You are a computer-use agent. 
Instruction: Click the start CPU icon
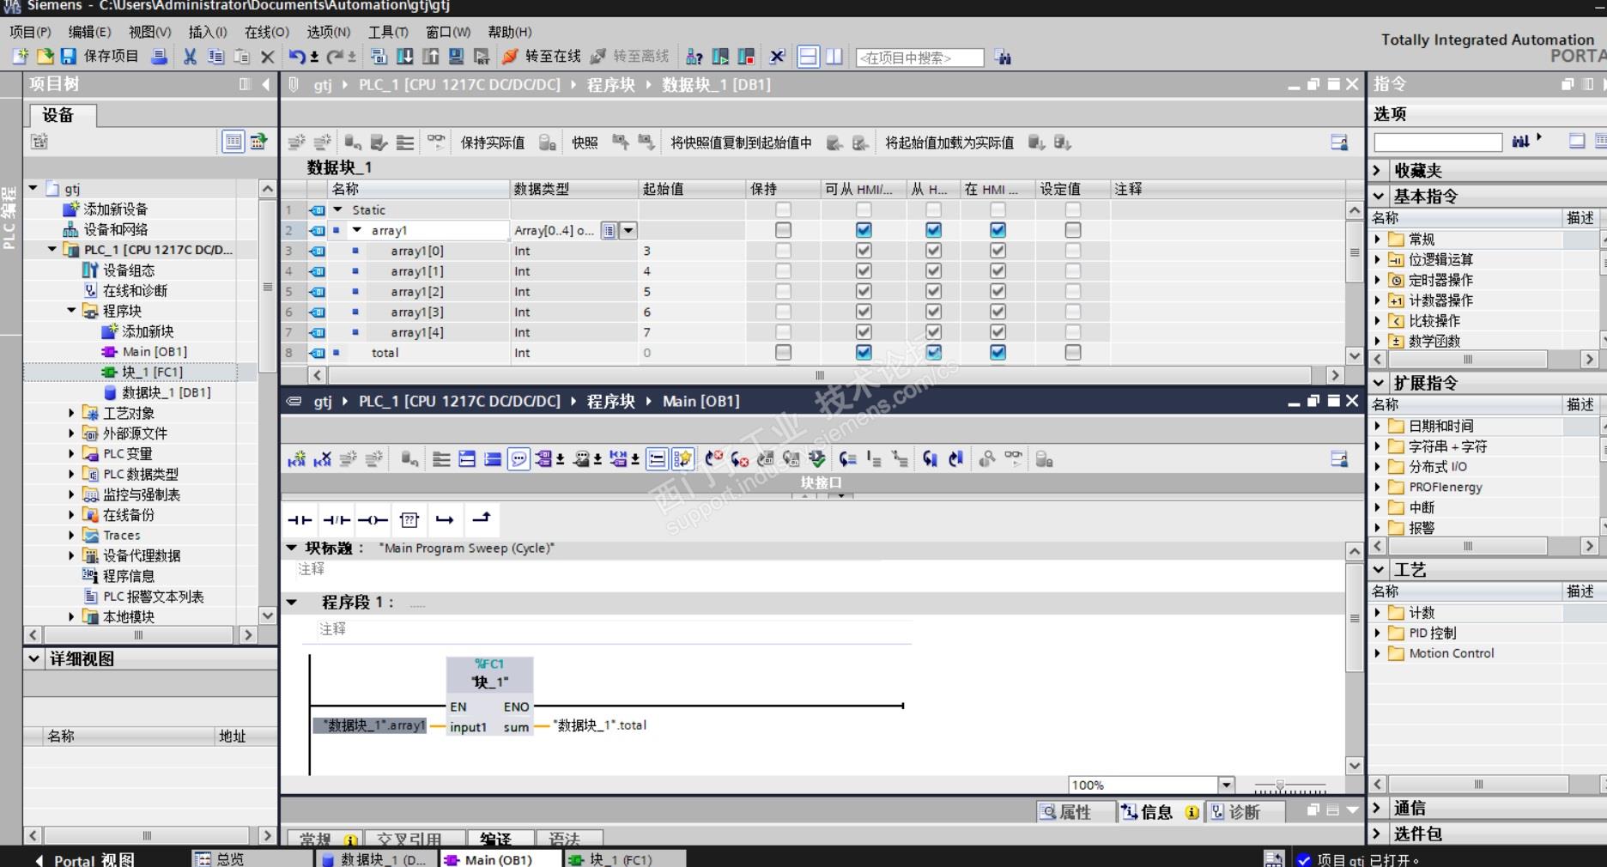[x=720, y=57]
